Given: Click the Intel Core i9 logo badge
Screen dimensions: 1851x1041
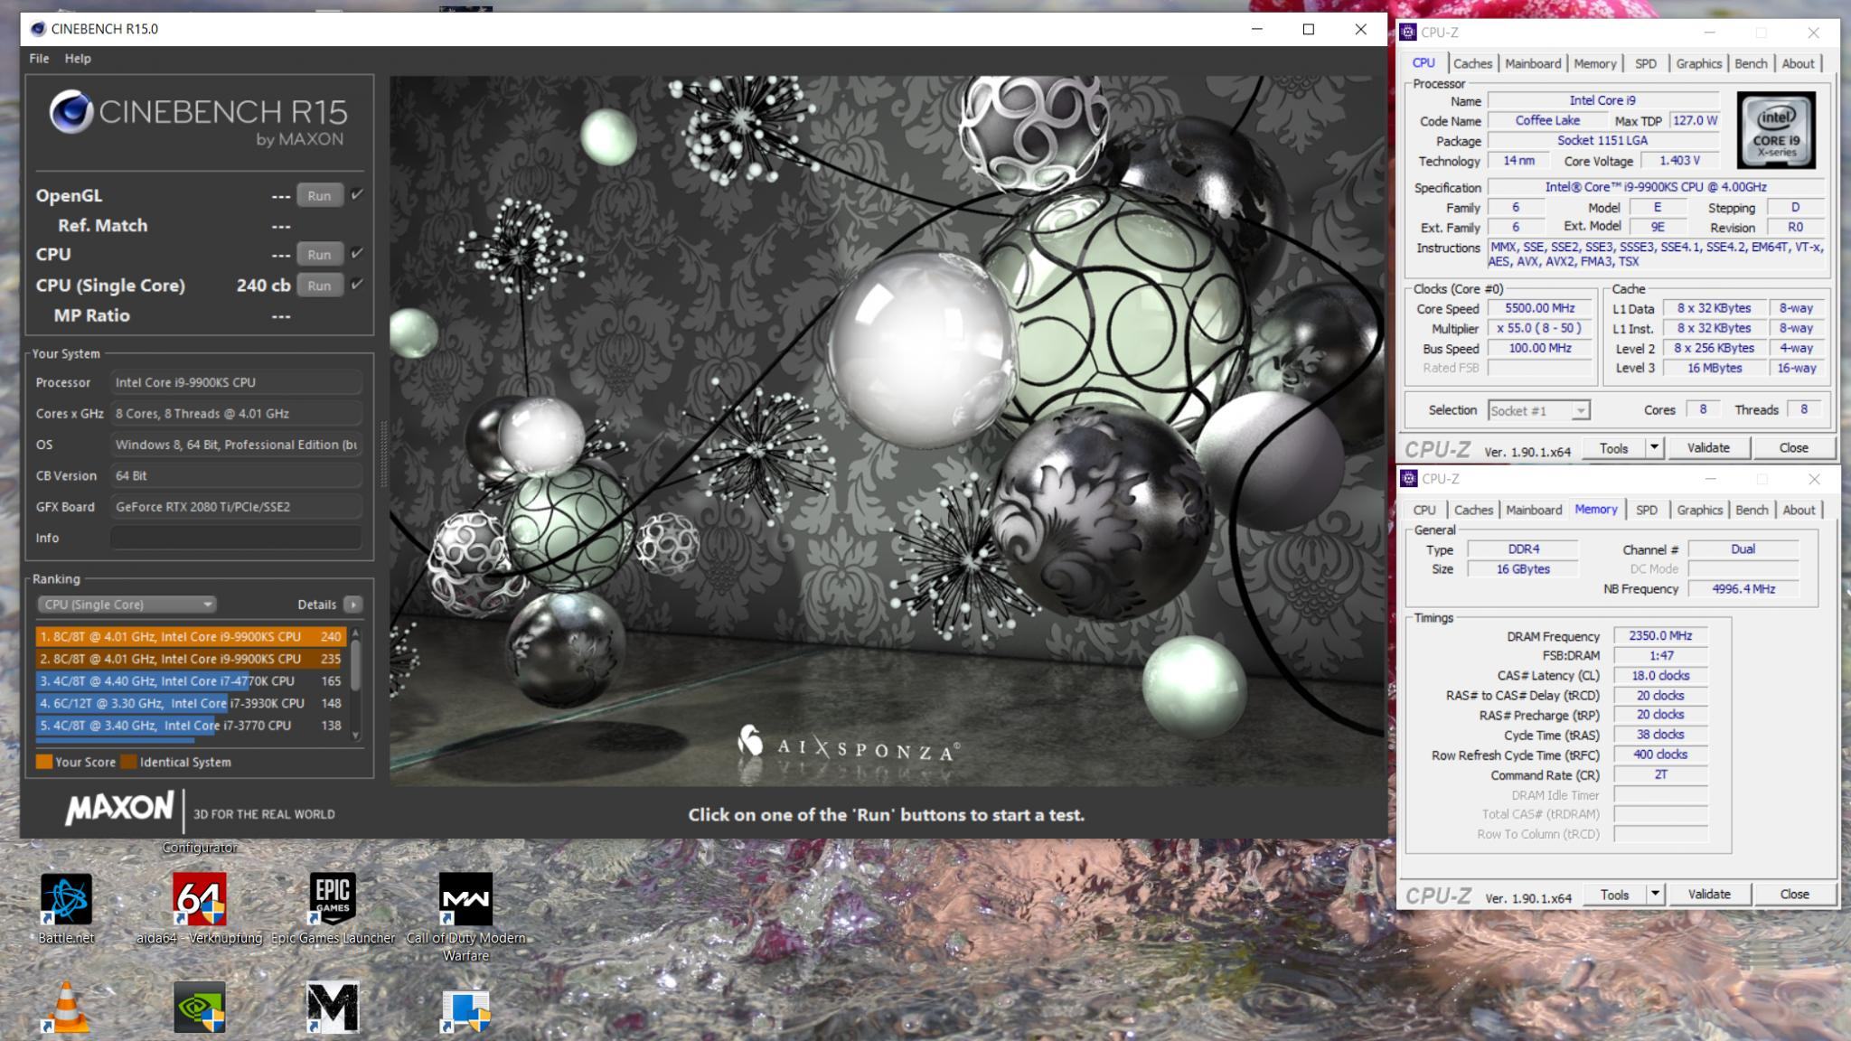Looking at the screenshot, I should click(1776, 130).
